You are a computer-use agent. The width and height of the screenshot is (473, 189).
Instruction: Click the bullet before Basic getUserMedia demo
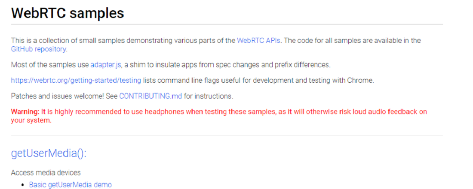point(22,185)
